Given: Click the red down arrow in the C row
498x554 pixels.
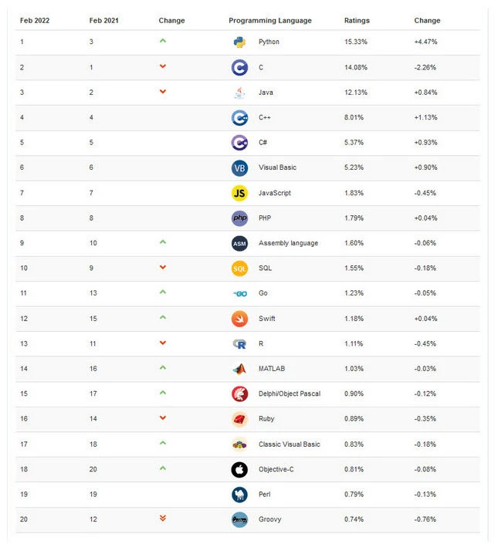Looking at the screenshot, I should [x=163, y=66].
